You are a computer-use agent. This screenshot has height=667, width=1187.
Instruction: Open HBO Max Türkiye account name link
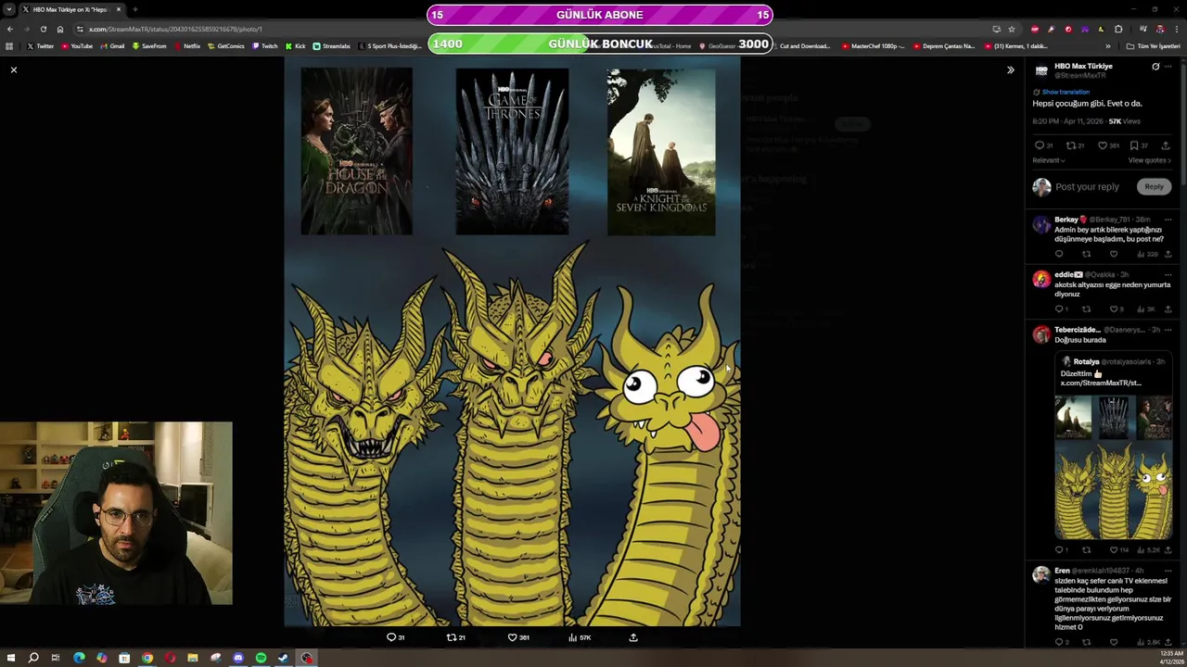(1083, 67)
